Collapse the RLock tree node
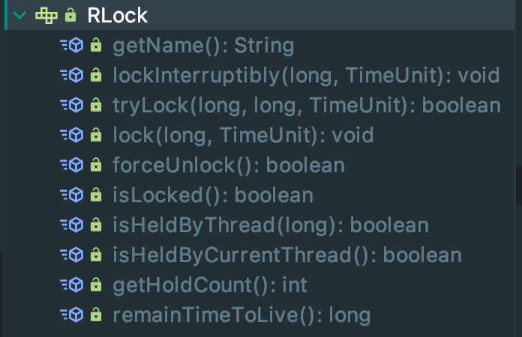Screen dimensions: 522x337 [x=19, y=15]
